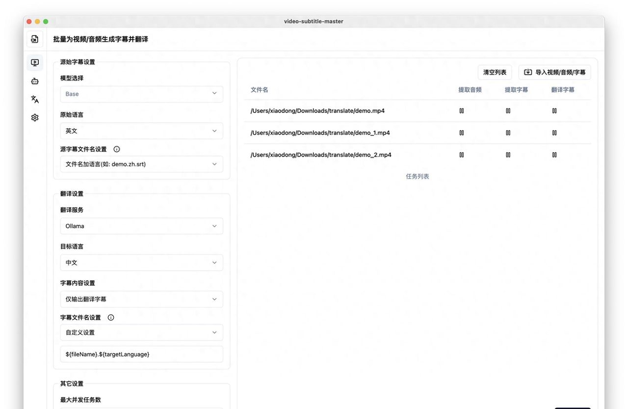Select the demo_1.mp4 file path row

[x=418, y=133]
